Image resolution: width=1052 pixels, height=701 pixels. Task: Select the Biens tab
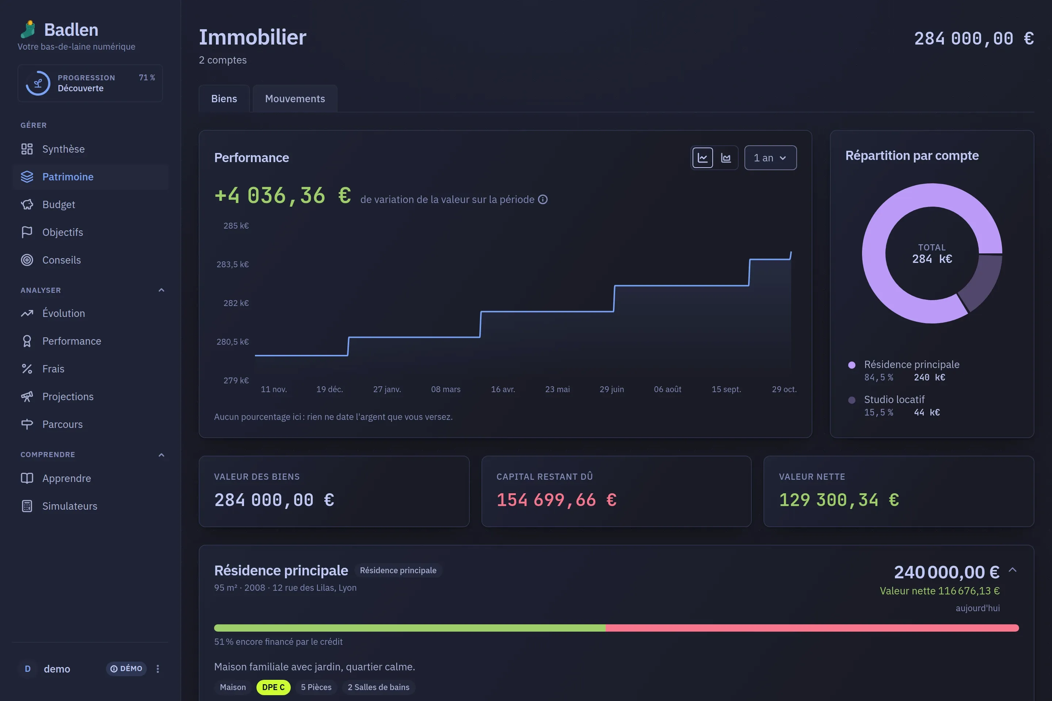[224, 98]
